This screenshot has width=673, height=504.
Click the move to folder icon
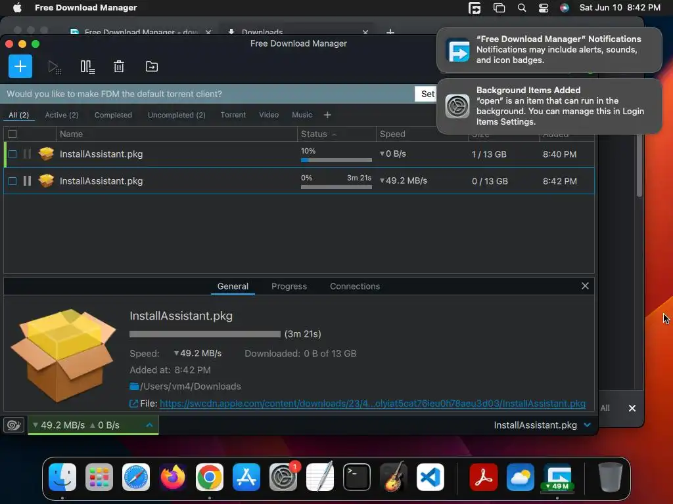(152, 66)
